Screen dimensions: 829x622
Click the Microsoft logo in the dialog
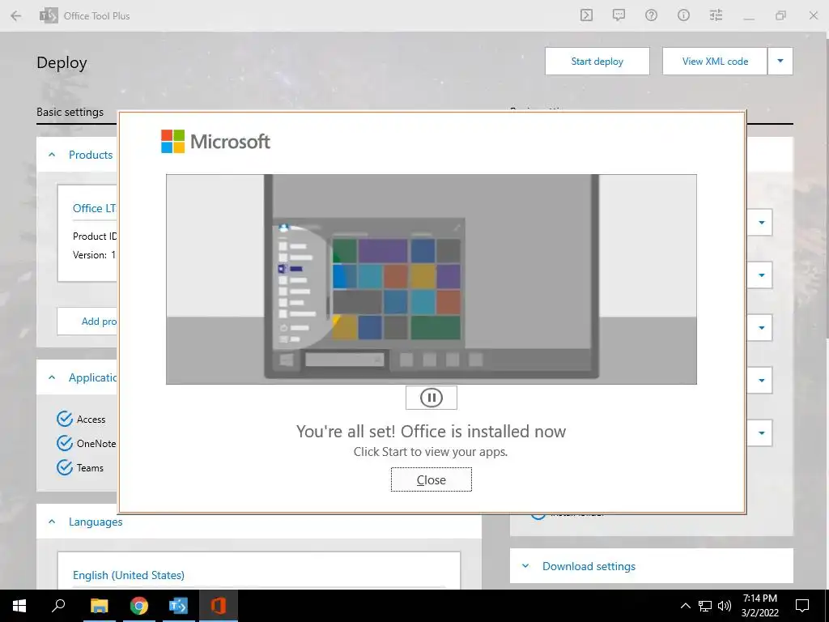point(215,141)
